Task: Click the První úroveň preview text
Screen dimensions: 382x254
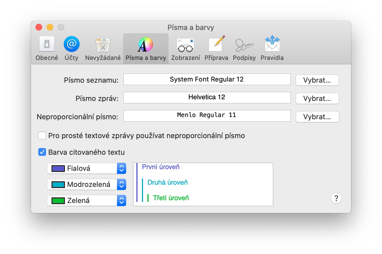Action: 161,167
